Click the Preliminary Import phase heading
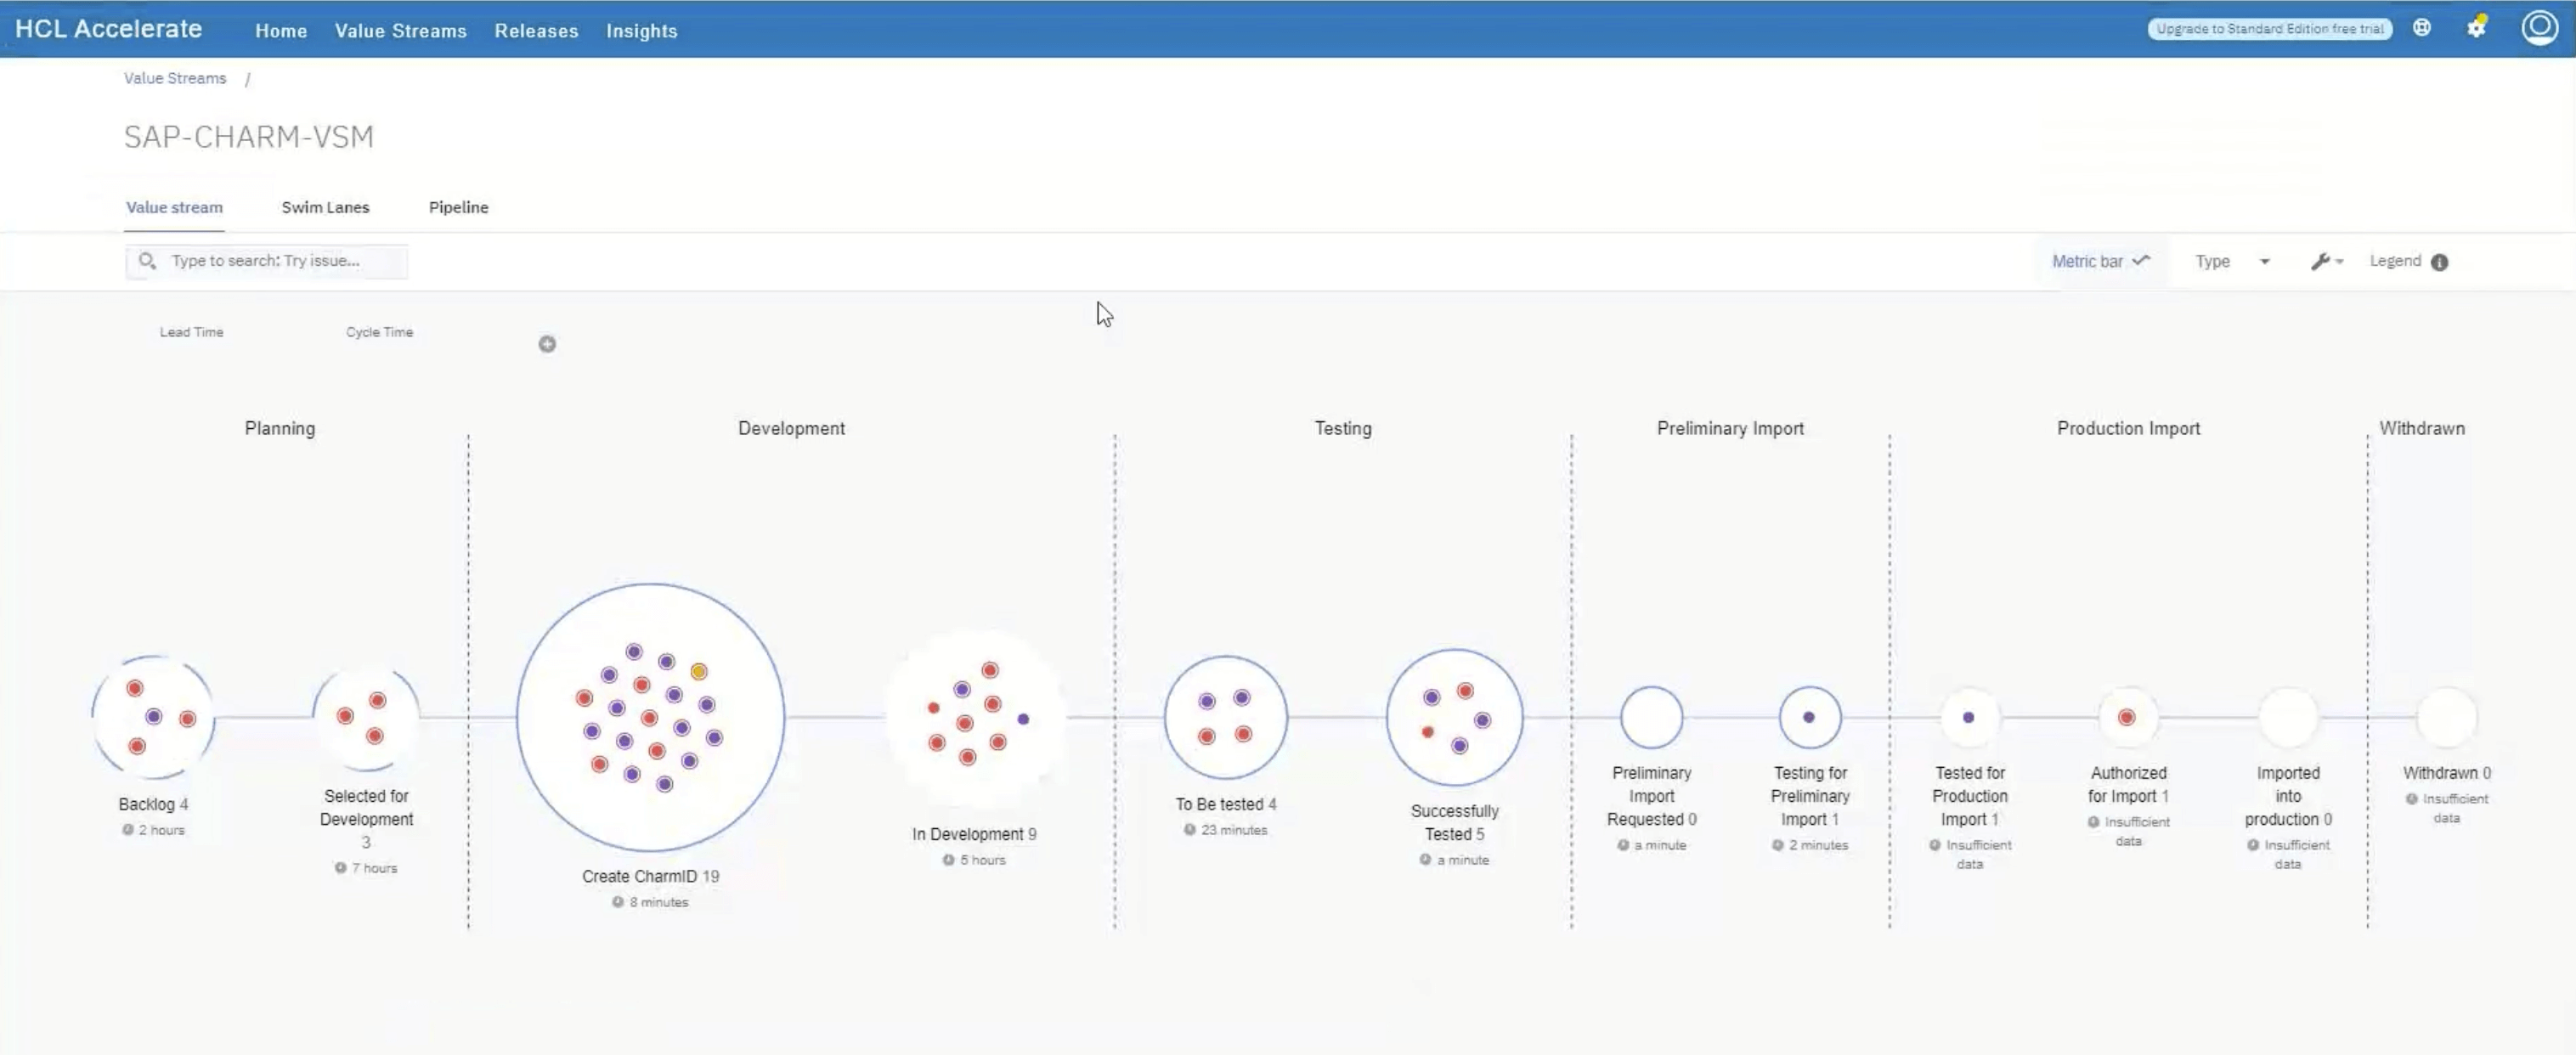The image size is (2576, 1055). point(1731,428)
